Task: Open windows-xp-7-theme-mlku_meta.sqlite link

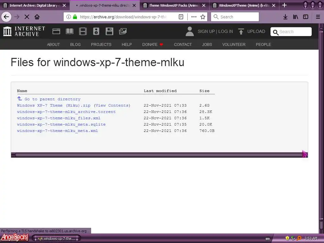Action: (x=61, y=124)
